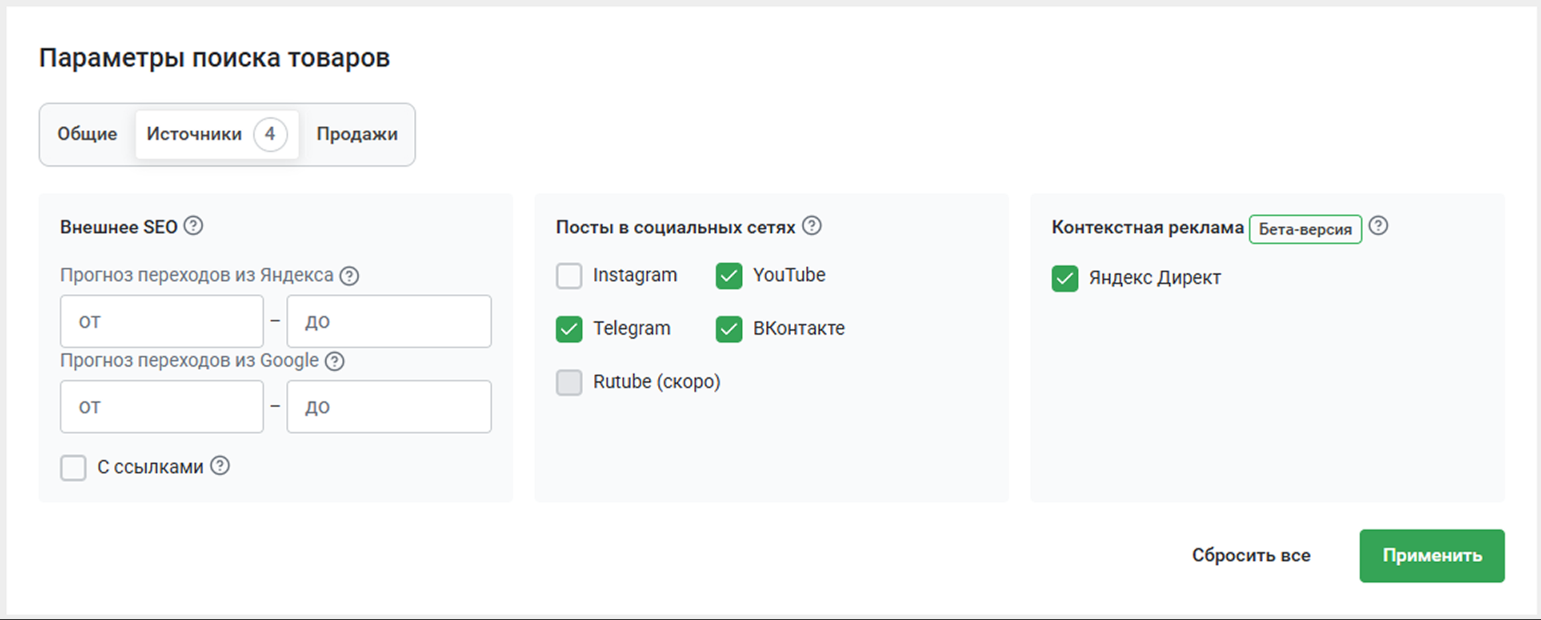Switch to the Общие tab
1541x620 pixels.
coord(87,134)
